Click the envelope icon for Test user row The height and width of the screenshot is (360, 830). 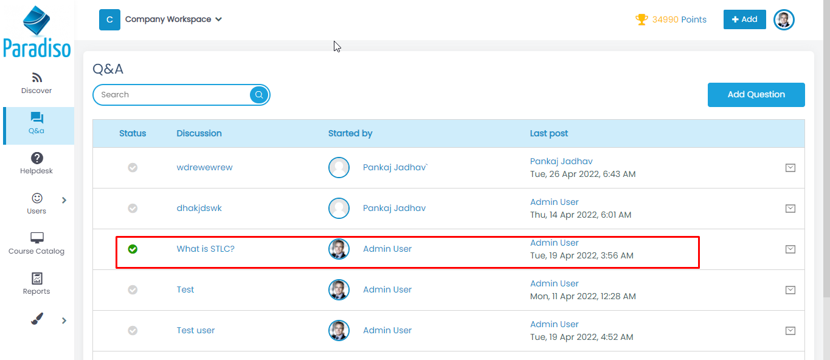(x=790, y=331)
